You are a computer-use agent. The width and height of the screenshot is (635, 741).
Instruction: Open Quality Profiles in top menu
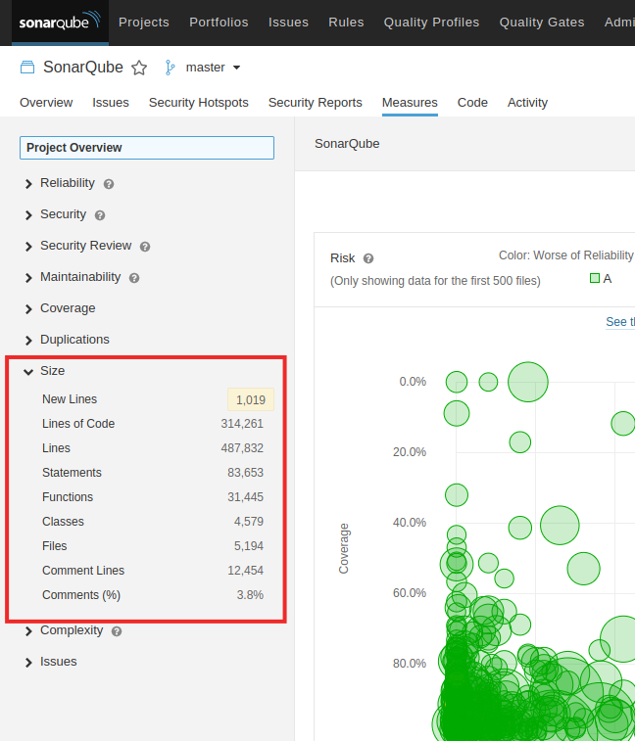(431, 22)
